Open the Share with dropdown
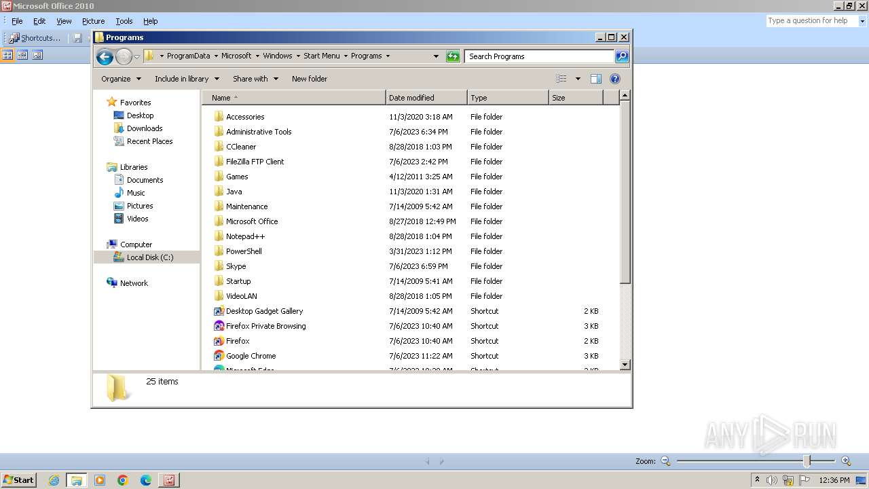Image resolution: width=869 pixels, height=489 pixels. click(255, 79)
